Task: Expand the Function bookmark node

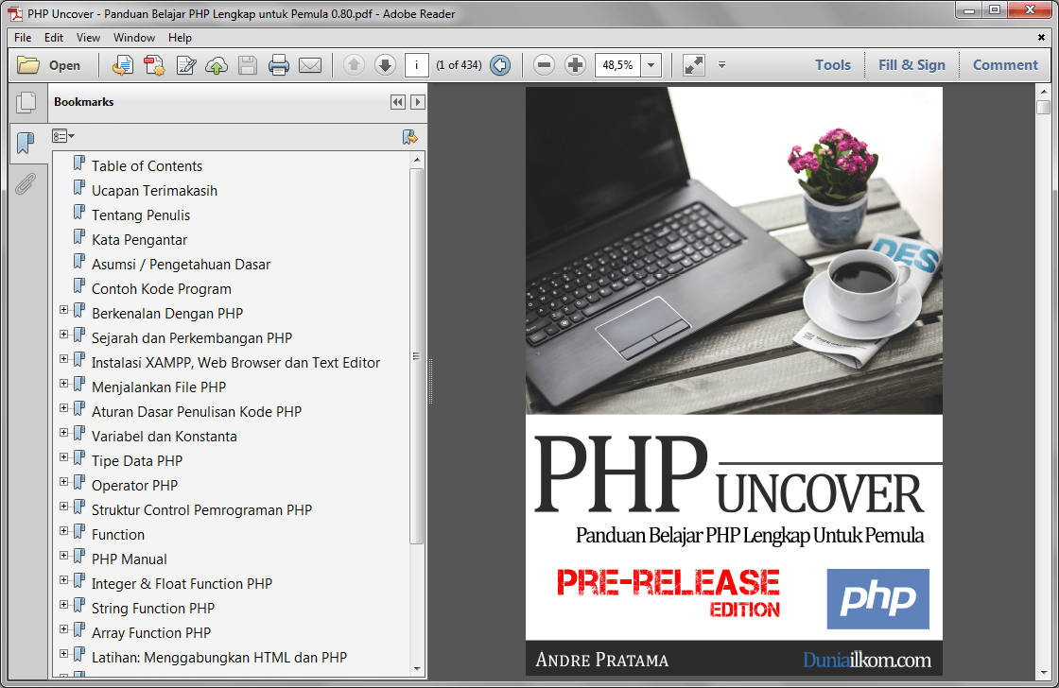Action: click(63, 531)
